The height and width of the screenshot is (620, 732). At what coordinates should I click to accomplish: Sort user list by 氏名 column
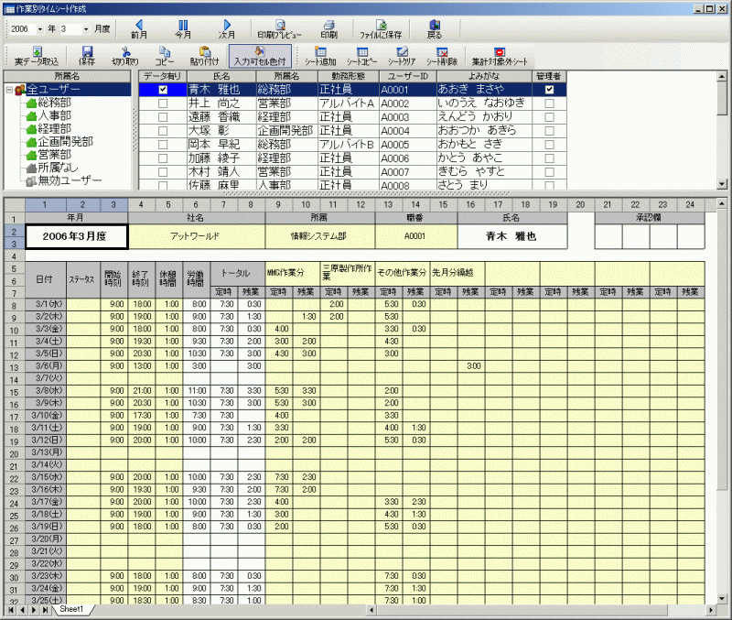221,76
